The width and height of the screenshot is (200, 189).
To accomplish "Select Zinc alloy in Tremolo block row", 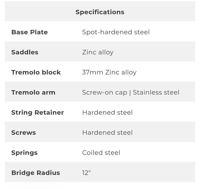I will [121, 72].
